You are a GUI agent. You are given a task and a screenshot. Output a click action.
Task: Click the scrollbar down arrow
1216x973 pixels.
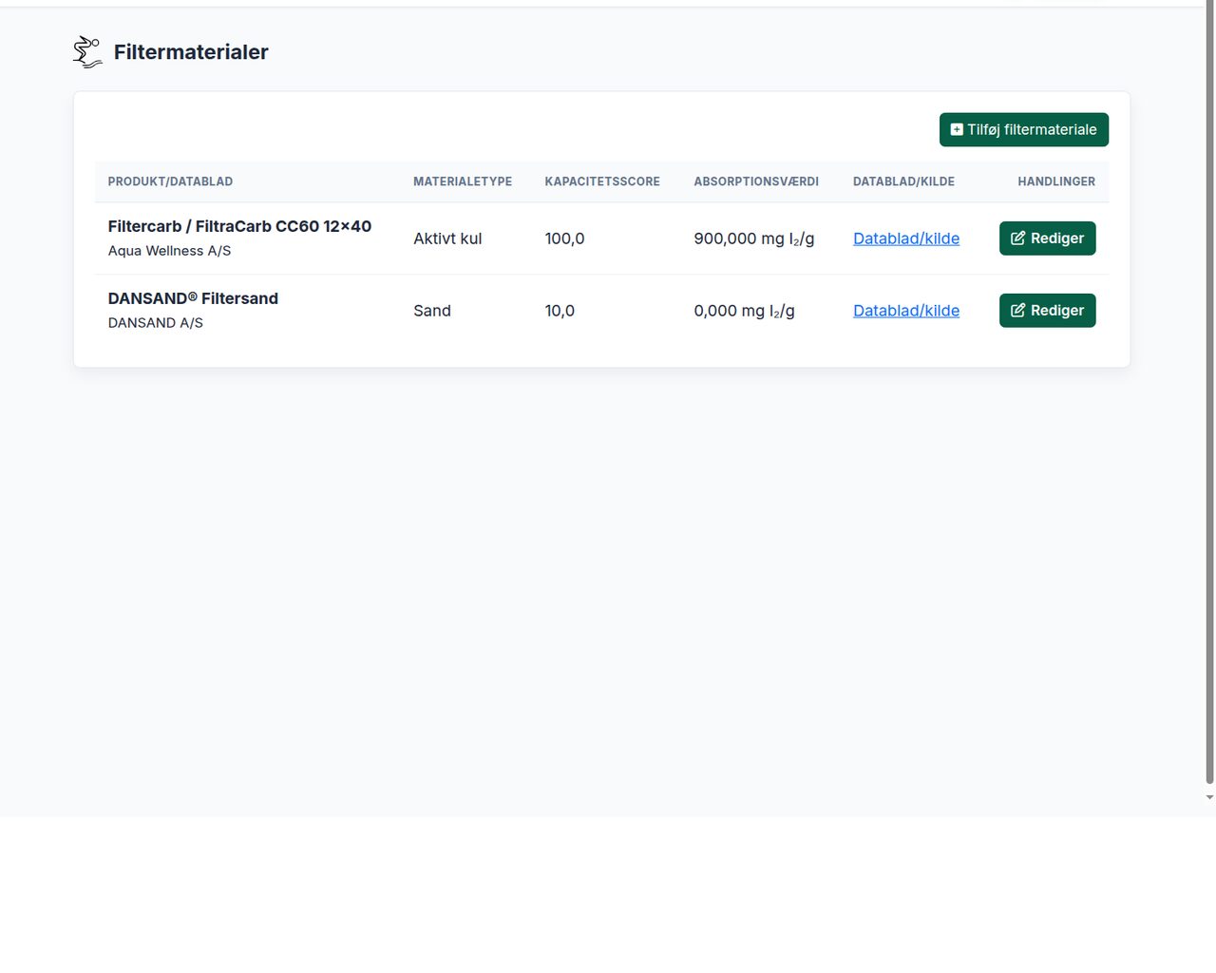(1209, 797)
